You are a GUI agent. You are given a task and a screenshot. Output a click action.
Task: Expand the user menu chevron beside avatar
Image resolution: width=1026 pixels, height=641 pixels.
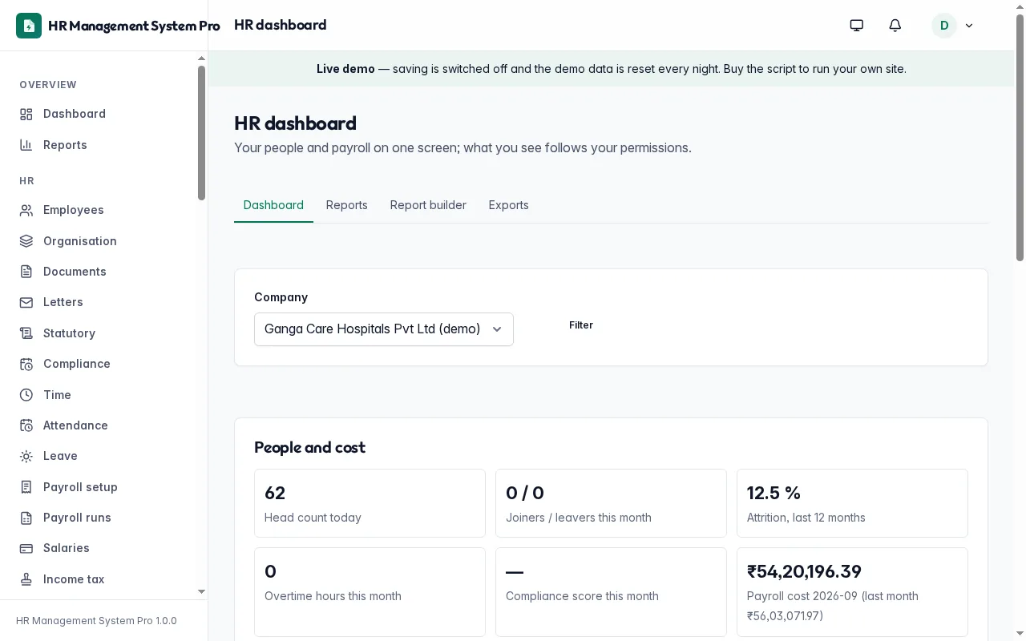(969, 26)
